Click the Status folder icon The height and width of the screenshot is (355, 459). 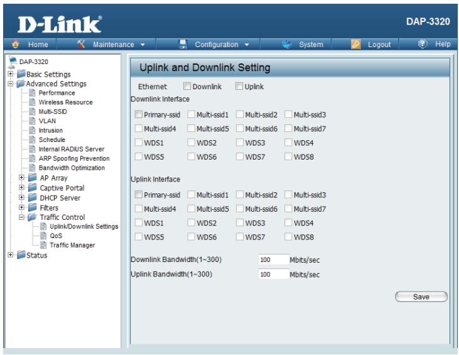pyautogui.click(x=21, y=255)
